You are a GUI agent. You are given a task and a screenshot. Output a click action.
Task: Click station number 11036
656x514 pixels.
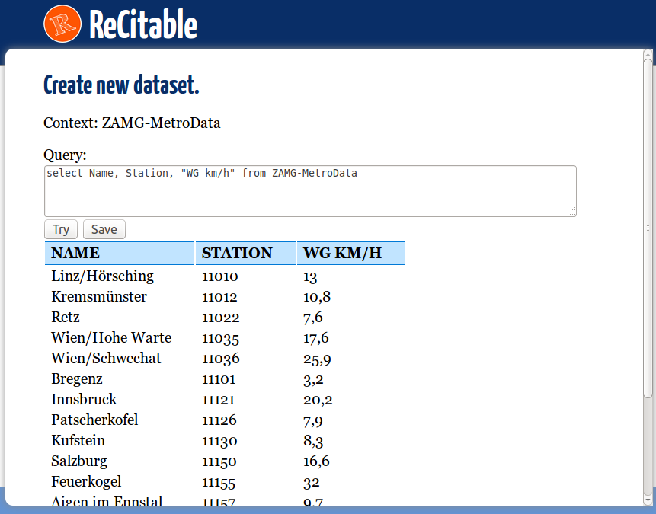click(221, 359)
